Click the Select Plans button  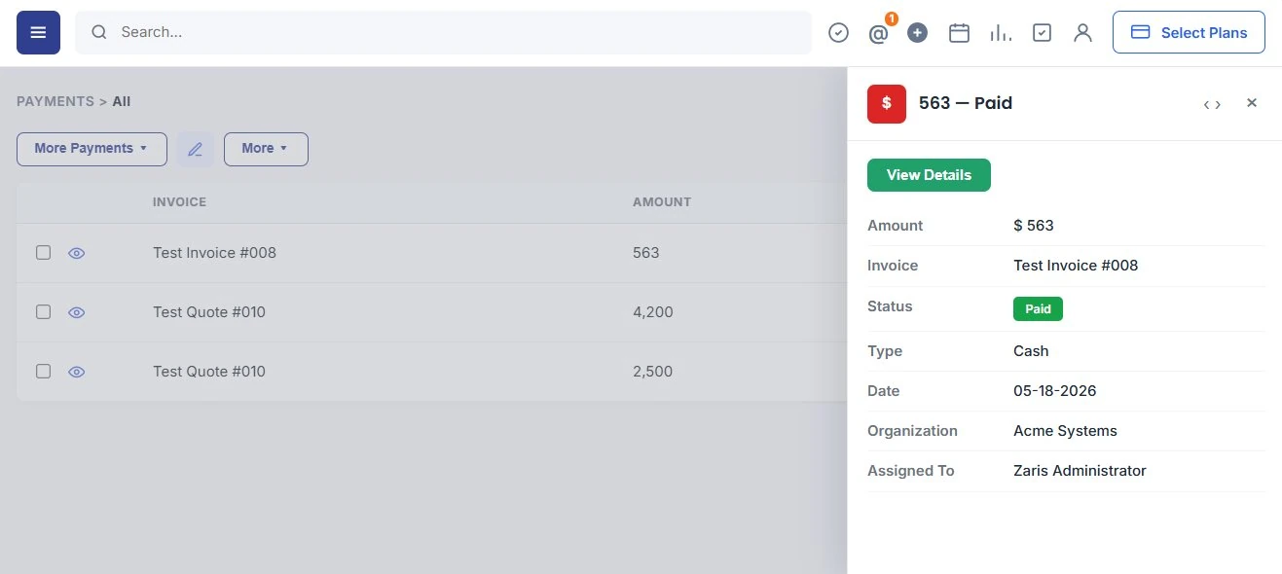(1189, 32)
